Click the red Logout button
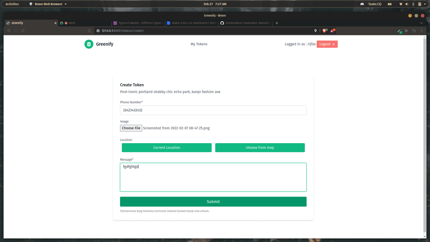Image resolution: width=430 pixels, height=242 pixels. pyautogui.click(x=327, y=44)
